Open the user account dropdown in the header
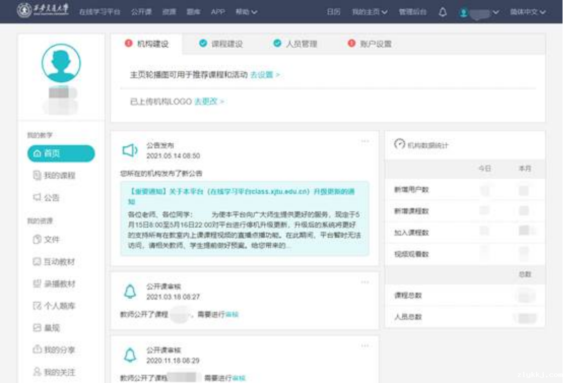This screenshot has width=563, height=383. (479, 12)
